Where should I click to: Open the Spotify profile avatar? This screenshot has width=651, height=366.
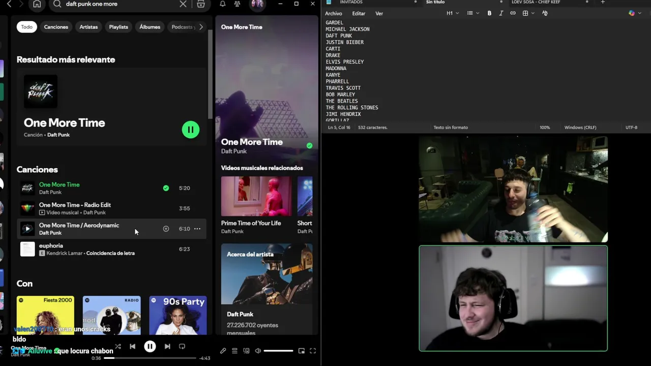pos(257,4)
